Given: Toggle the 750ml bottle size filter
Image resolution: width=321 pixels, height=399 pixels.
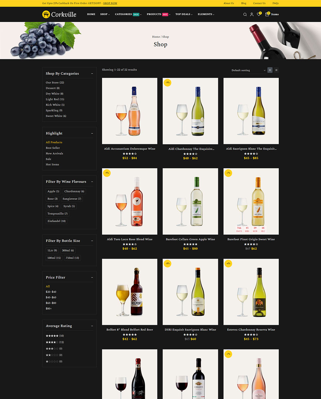Looking at the screenshot, I should click(72, 258).
